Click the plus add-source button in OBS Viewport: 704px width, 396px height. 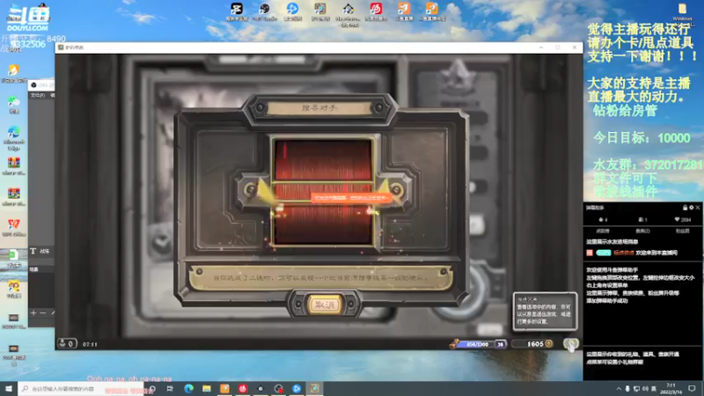pyautogui.click(x=33, y=312)
